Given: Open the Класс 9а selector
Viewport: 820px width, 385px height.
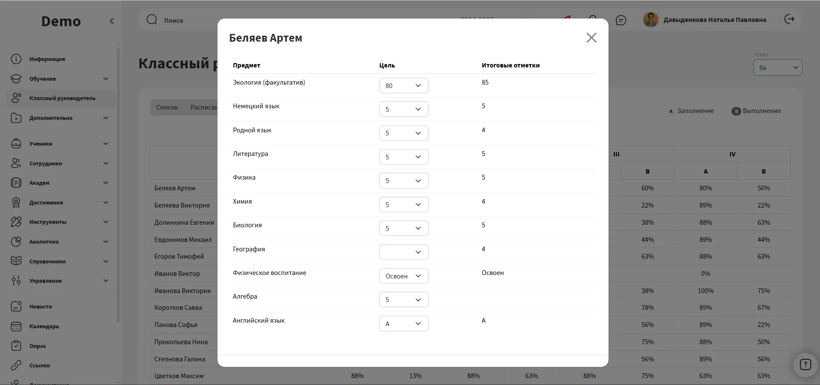Looking at the screenshot, I should (777, 68).
